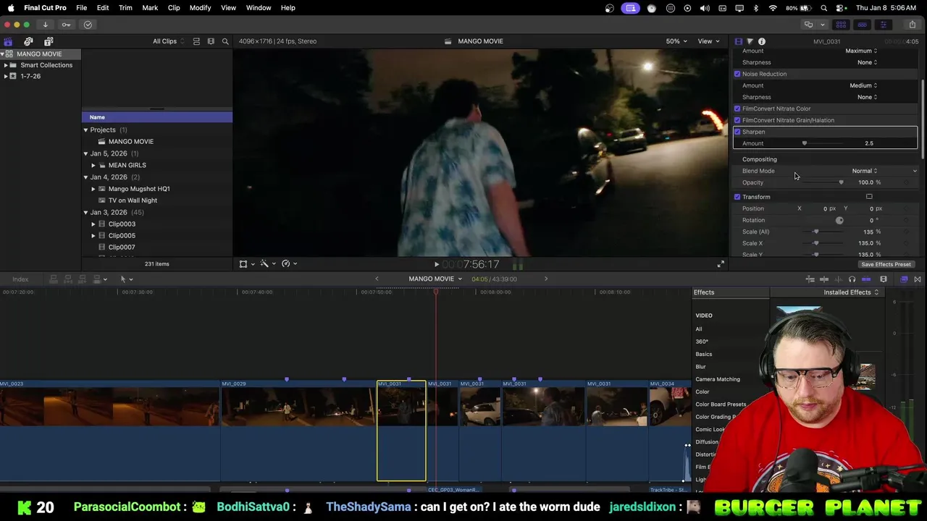Toggle Transform onscreen controls square icon
927x521 pixels.
point(869,197)
